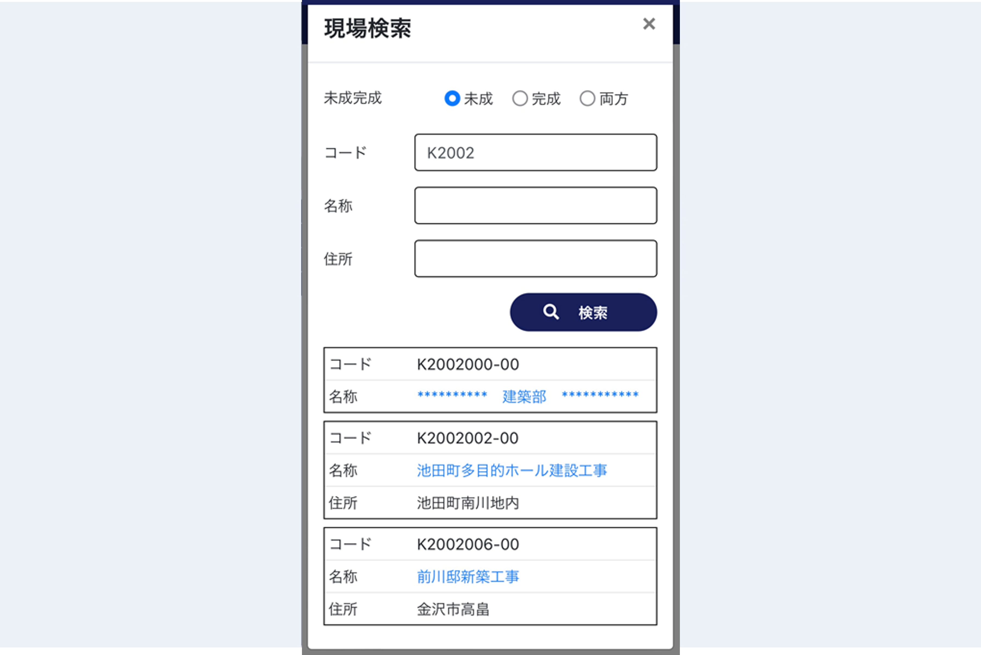Focus the コード input containing K2002
Screen dimensions: 981x655
point(535,152)
